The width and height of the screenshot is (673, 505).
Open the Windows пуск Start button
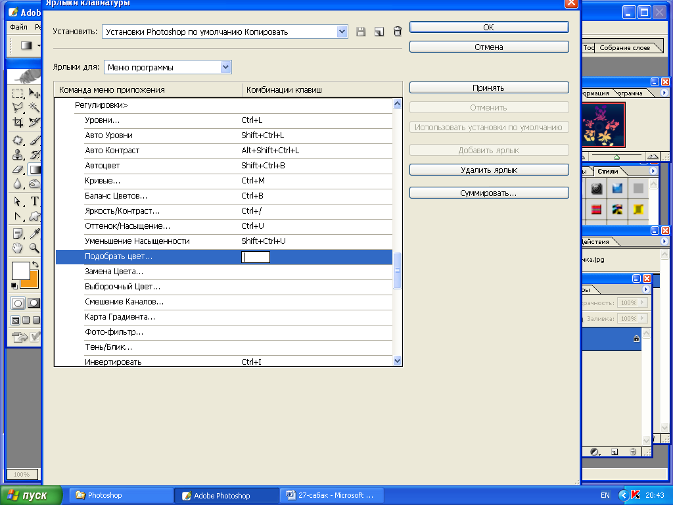coord(30,495)
